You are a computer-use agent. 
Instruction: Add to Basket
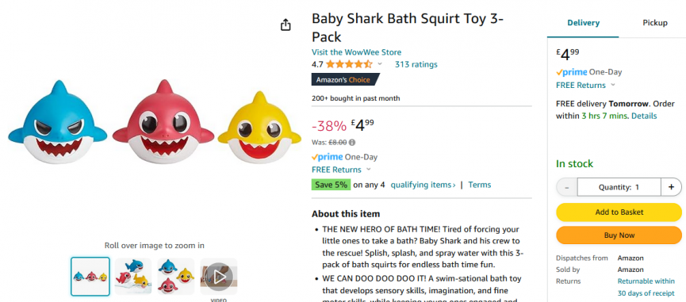pyautogui.click(x=619, y=212)
